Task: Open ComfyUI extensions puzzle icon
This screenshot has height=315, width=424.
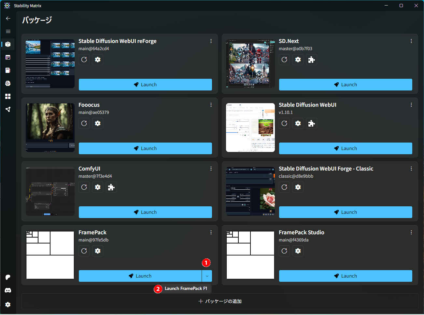Action: click(111, 187)
